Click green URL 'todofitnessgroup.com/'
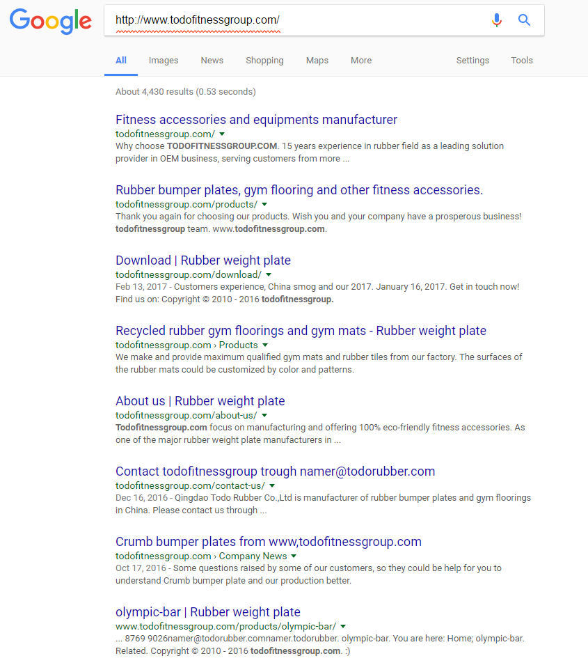This screenshot has width=588, height=663. [x=165, y=134]
